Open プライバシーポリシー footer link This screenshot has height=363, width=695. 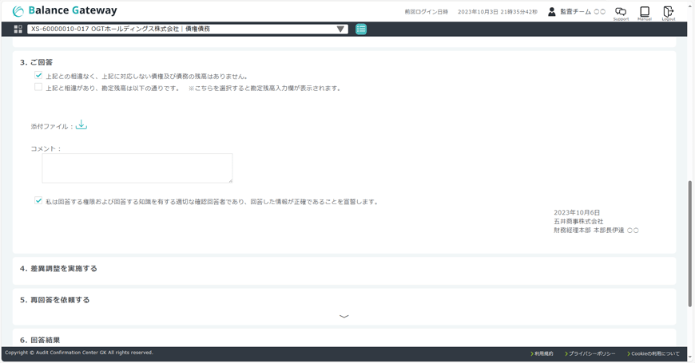pos(591,353)
